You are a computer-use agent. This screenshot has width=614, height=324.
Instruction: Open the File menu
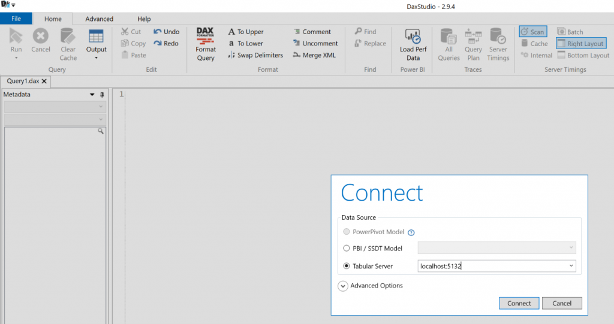coord(16,19)
